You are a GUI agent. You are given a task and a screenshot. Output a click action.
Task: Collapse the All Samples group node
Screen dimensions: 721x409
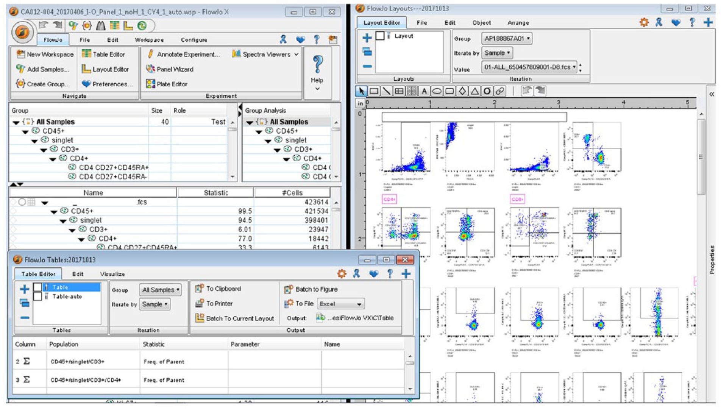coord(16,122)
